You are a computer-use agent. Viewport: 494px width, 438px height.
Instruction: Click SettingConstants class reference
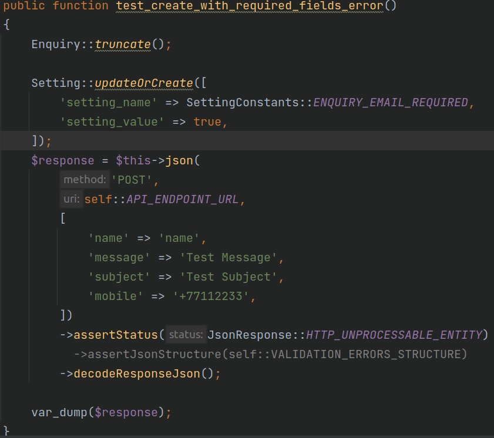[x=242, y=103]
